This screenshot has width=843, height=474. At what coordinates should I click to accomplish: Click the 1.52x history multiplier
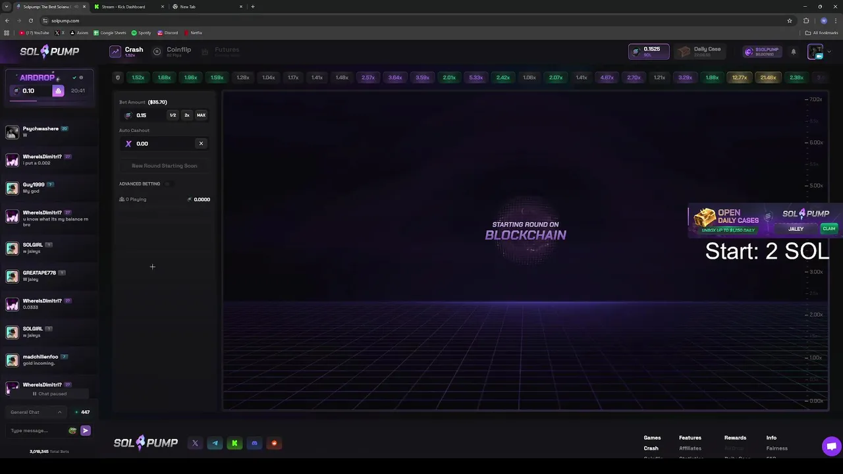tap(138, 78)
